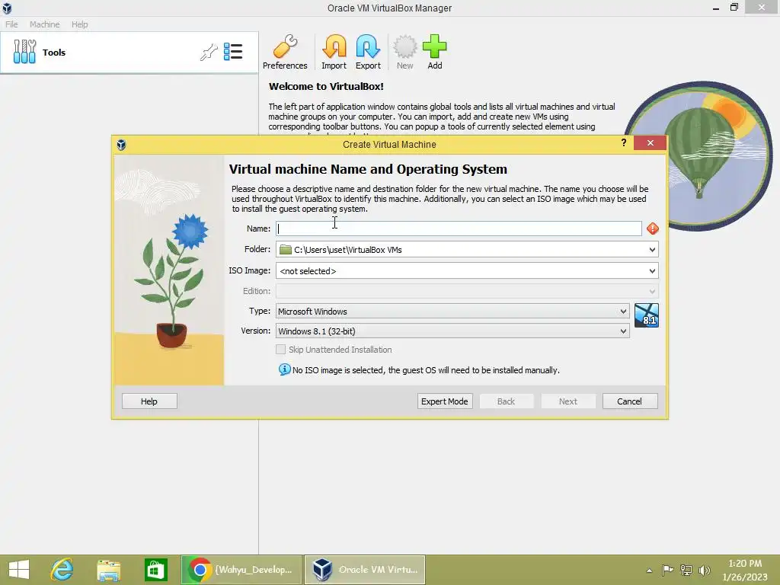Close the Create Virtual Machine dialog
Screen dimensions: 780x585
[x=651, y=142]
